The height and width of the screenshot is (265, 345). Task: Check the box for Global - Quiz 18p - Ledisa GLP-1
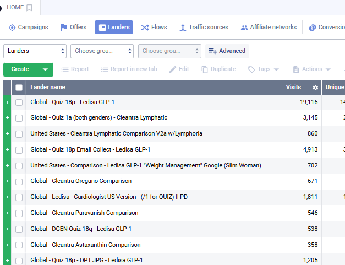click(x=19, y=102)
